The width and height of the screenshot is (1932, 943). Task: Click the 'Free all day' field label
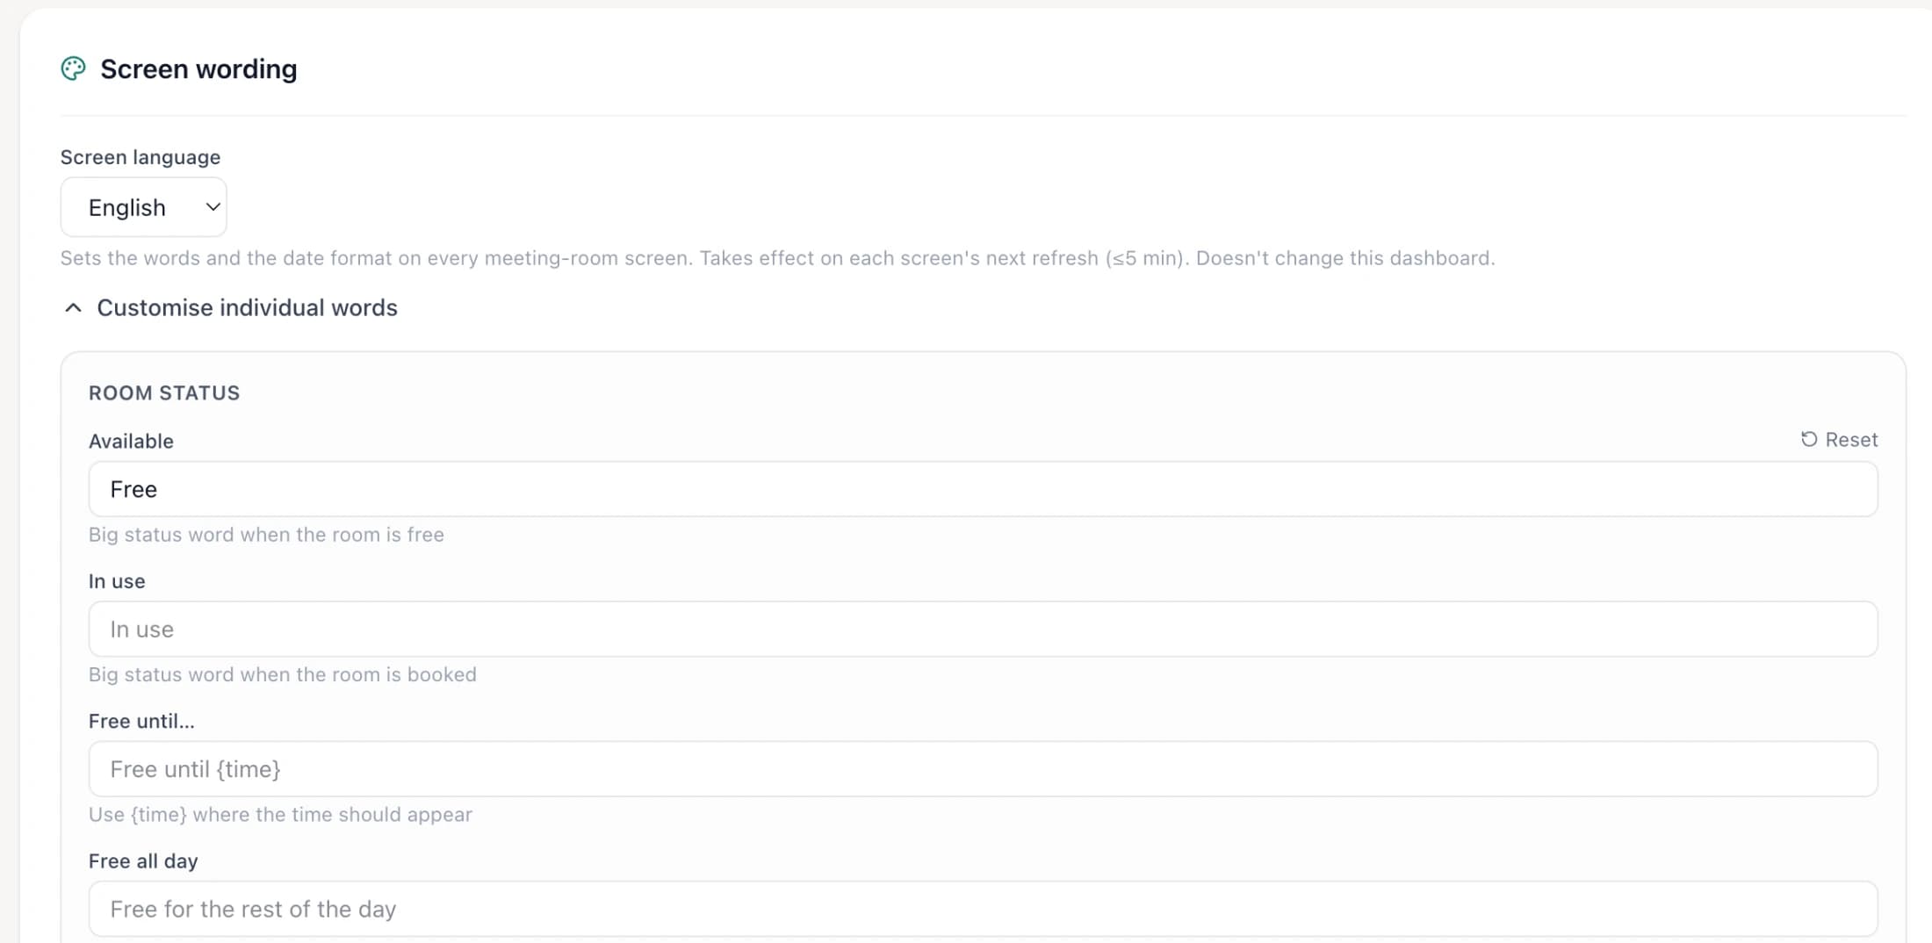[143, 861]
